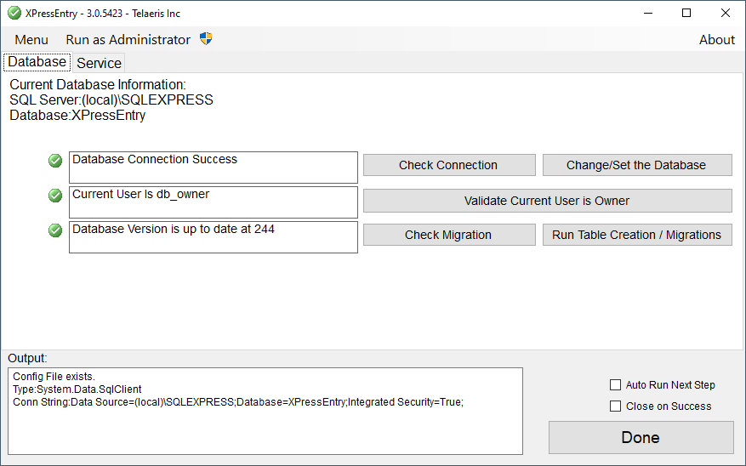Click the green check beside Database Connection Success
746x466 pixels.
55,161
